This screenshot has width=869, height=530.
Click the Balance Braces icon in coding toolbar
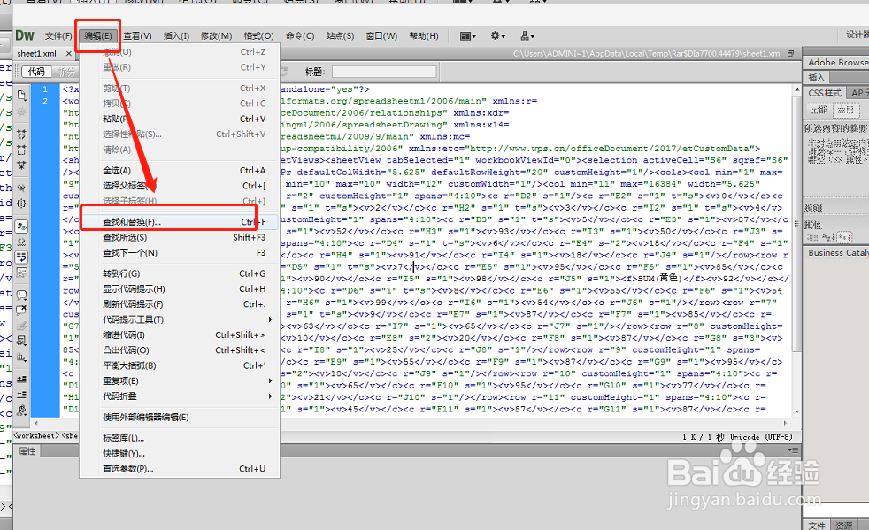tap(21, 203)
